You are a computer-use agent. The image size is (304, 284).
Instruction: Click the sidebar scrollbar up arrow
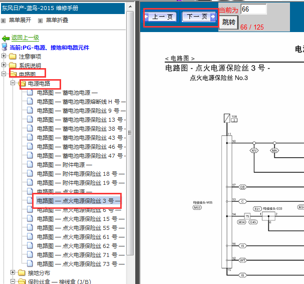coord(130,7)
